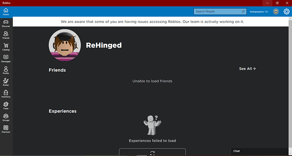Close the Roblox window
This screenshot has height=156, width=292.
point(287,3)
